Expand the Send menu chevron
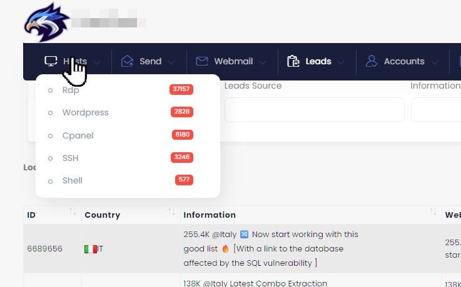Screen dimensions: 461x287 172,62
